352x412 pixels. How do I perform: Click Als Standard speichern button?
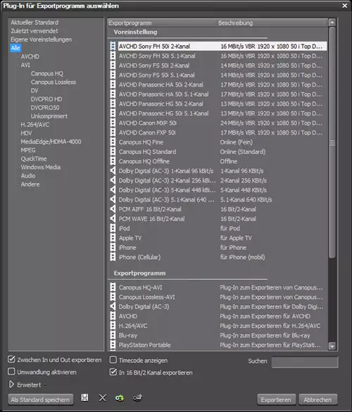coord(40,399)
